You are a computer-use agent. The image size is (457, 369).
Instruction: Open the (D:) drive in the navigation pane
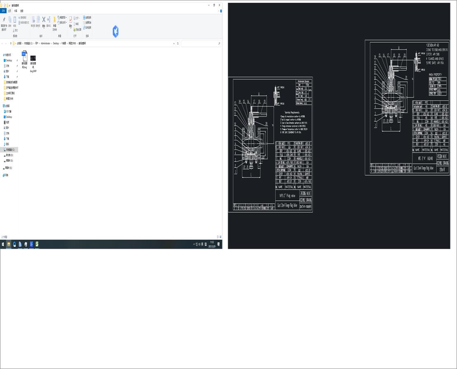click(9, 155)
